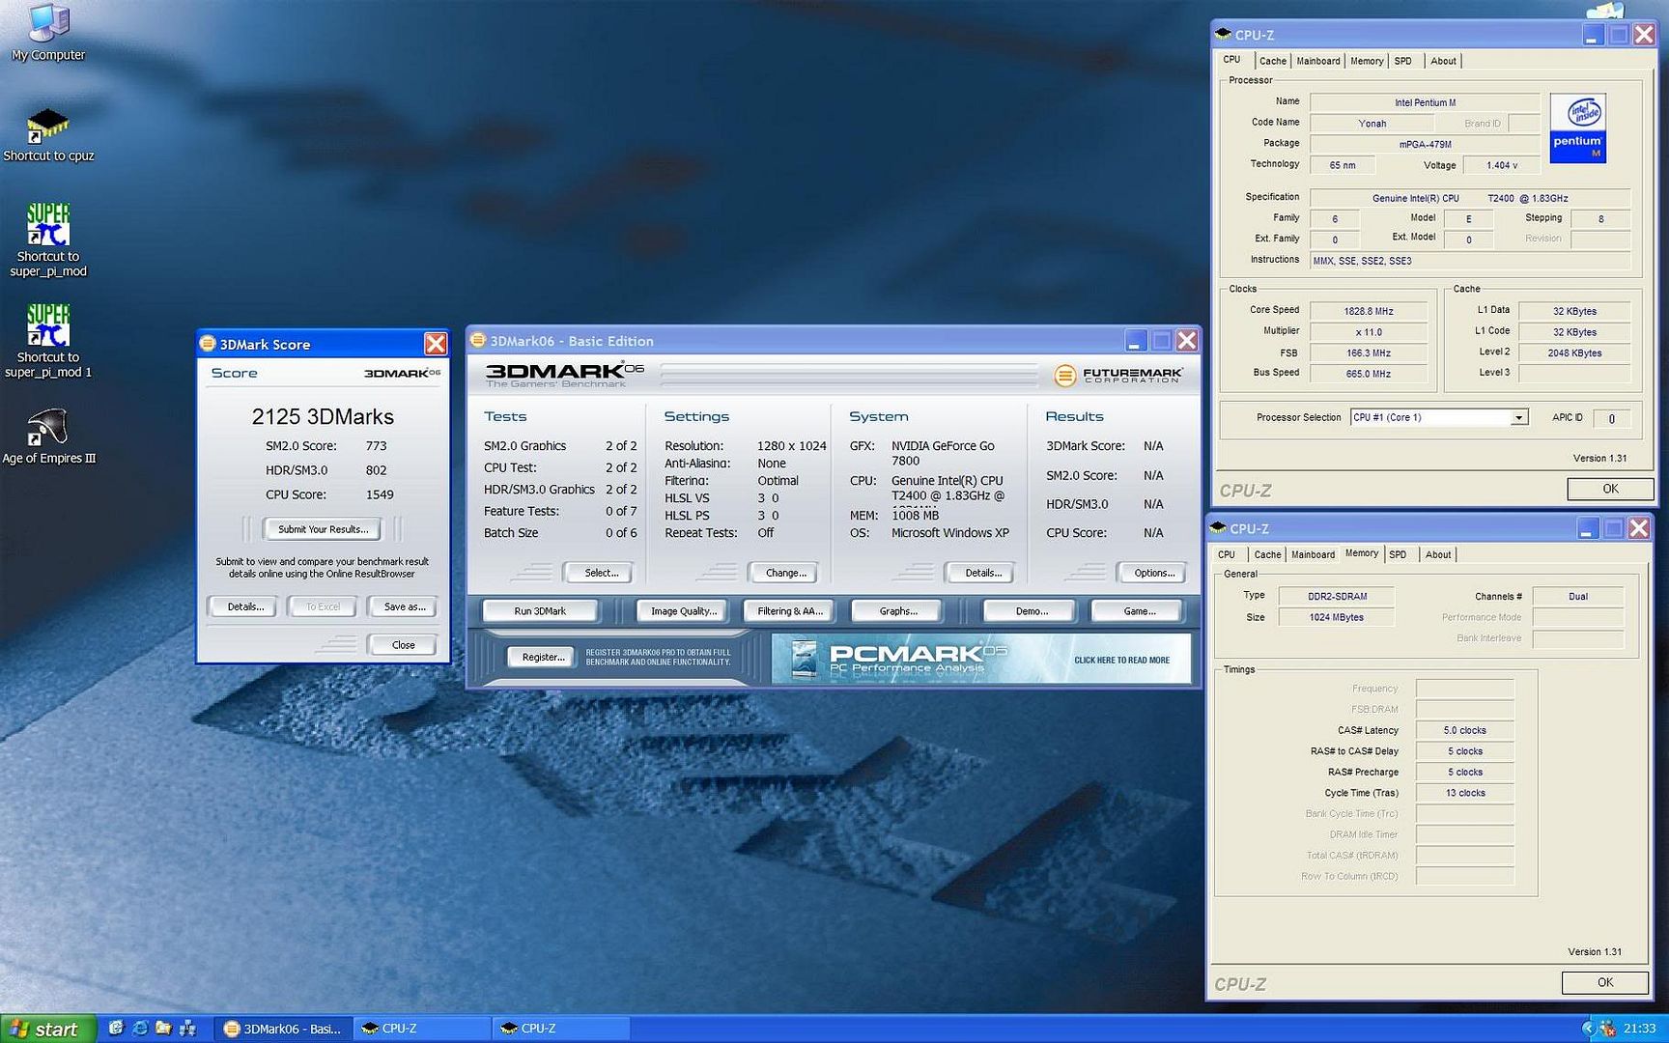
Task: Click Save as in 3DMark Score window
Action: (404, 606)
